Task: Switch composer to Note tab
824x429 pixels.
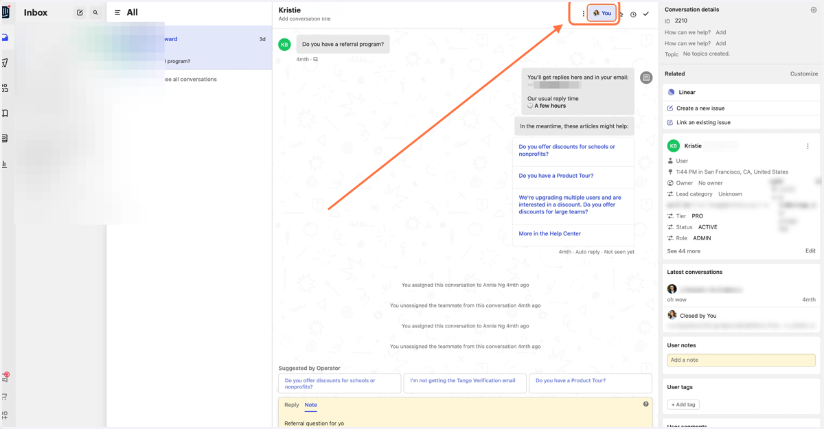Action: tap(310, 405)
